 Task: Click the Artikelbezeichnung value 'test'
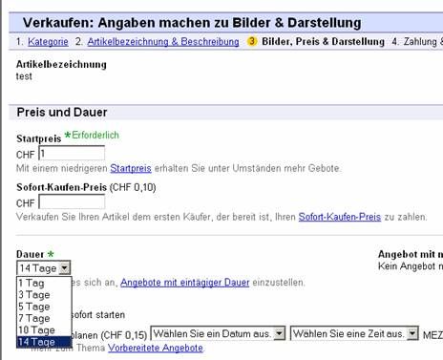(24, 76)
